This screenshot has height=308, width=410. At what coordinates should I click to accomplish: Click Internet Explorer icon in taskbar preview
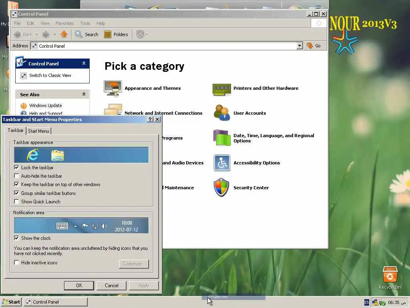[33, 155]
